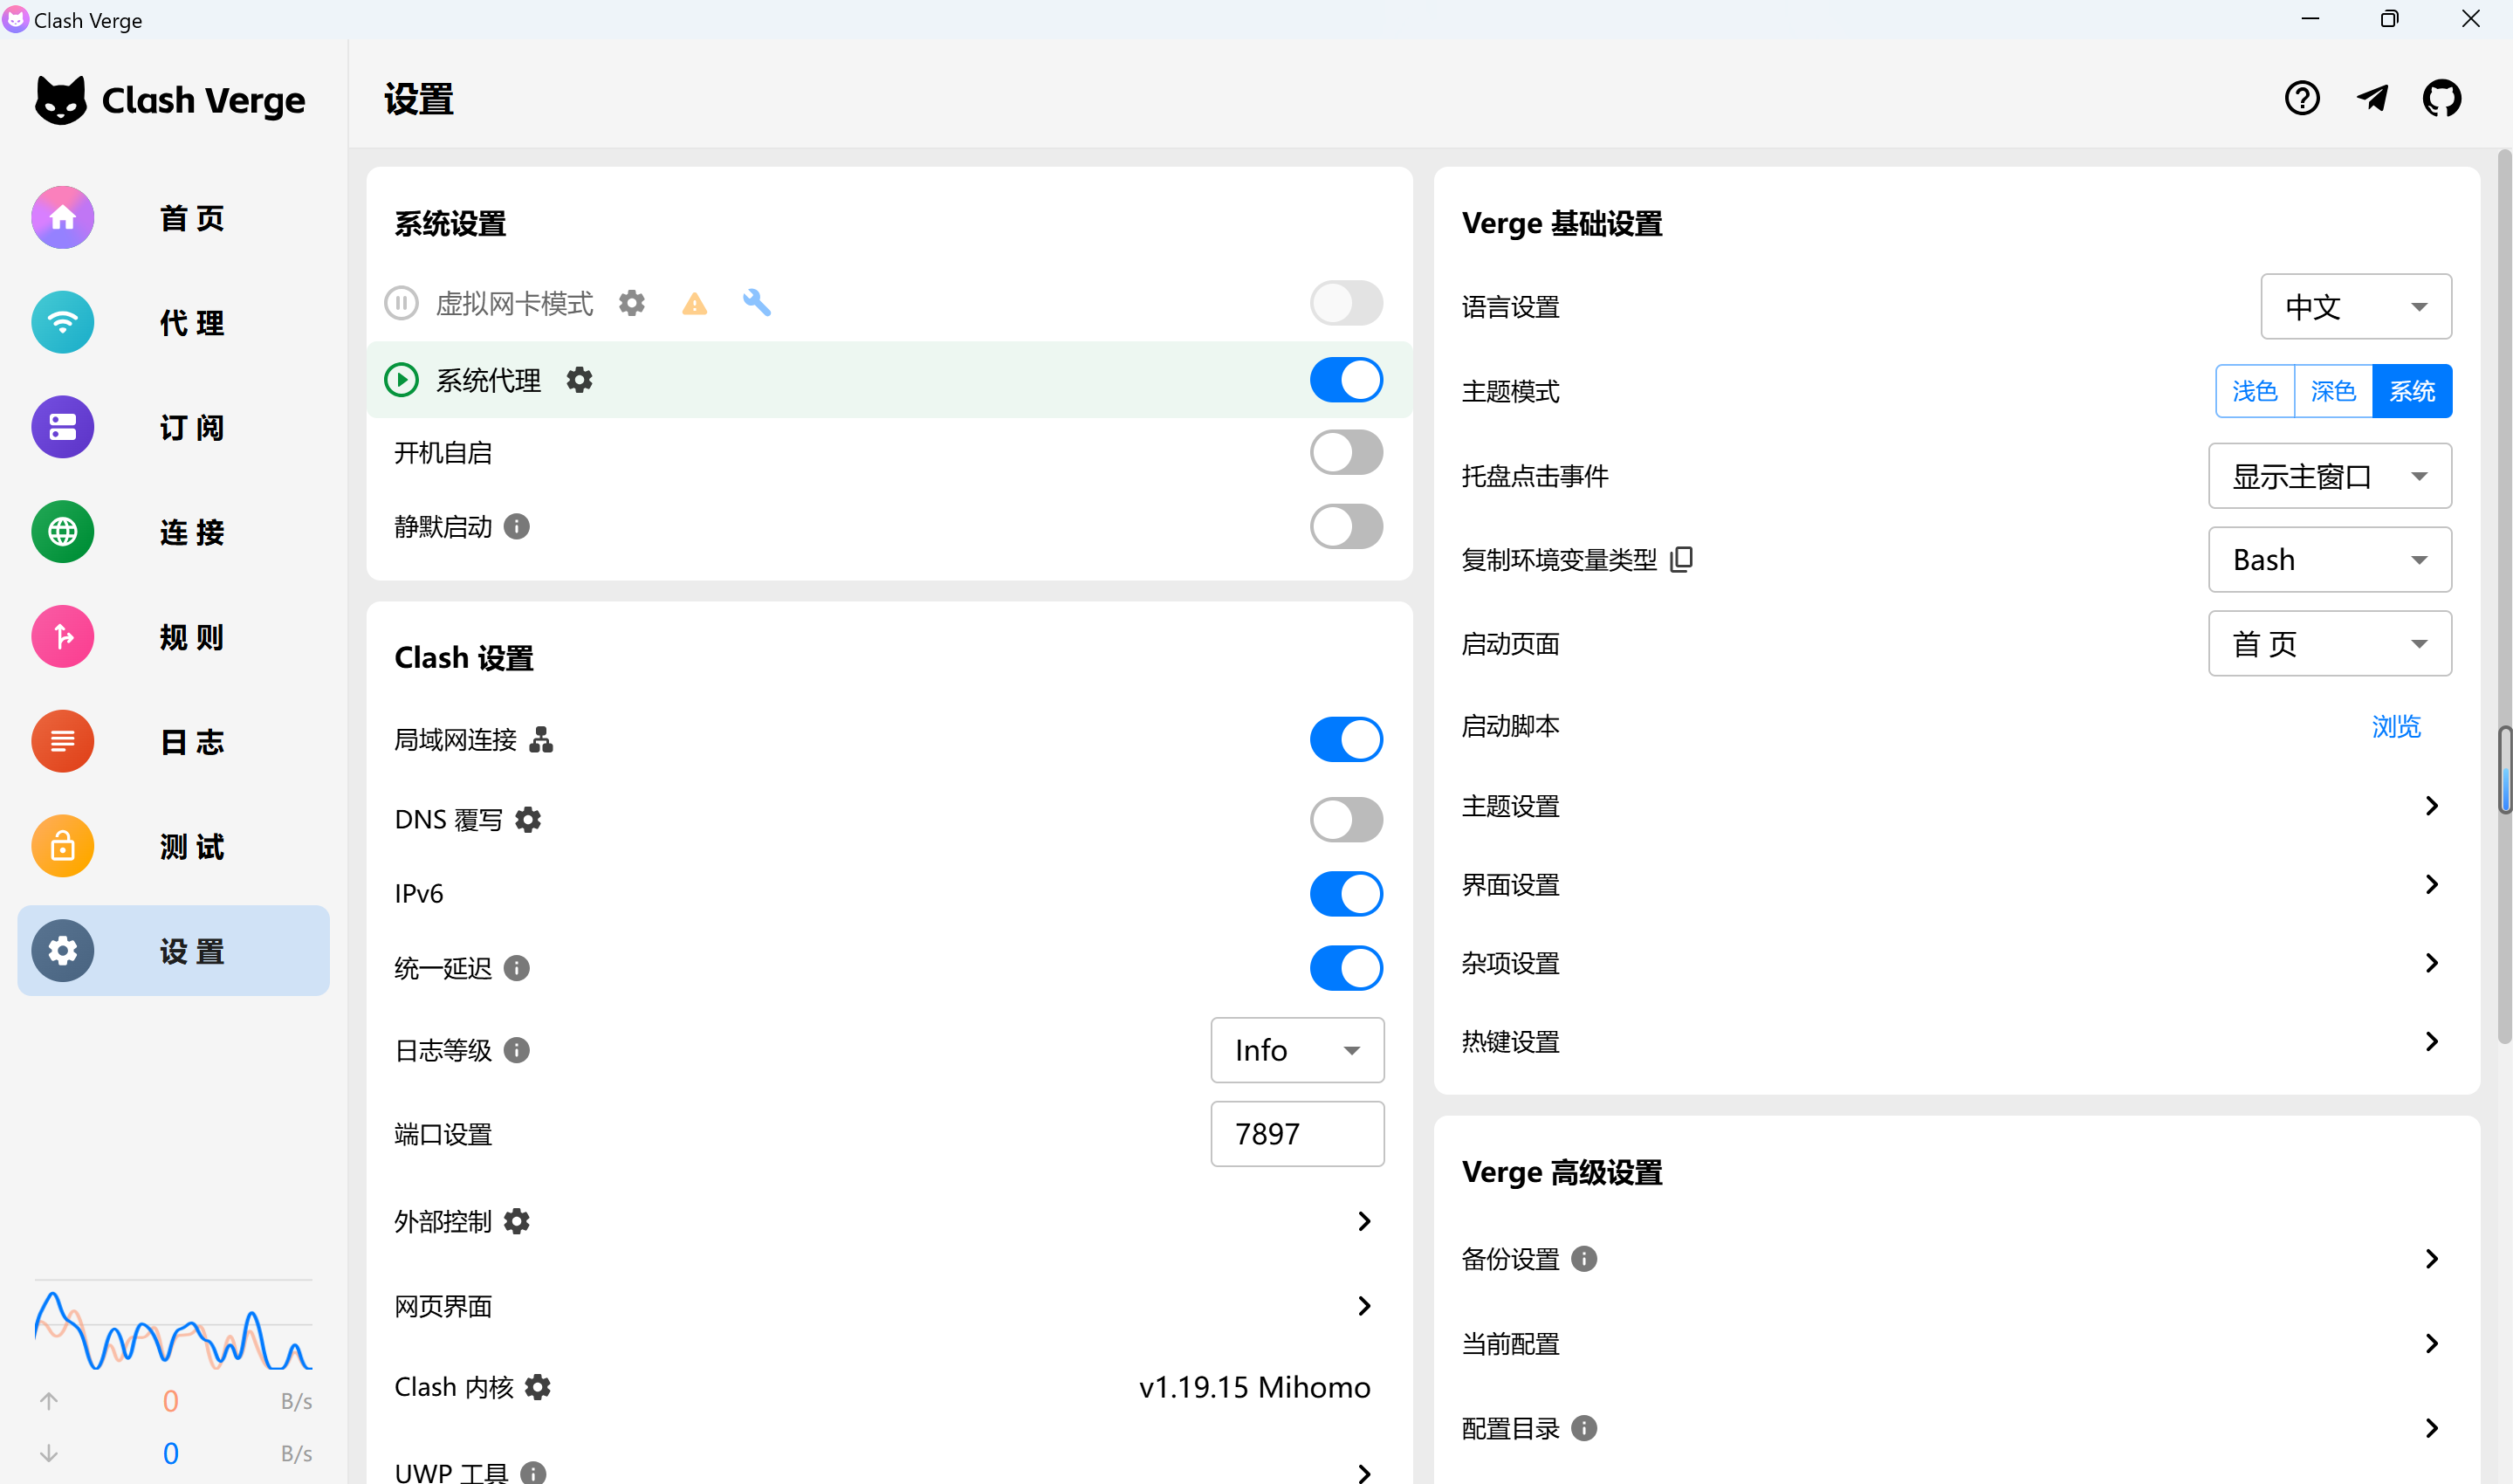Image resolution: width=2513 pixels, height=1484 pixels.
Task: Click the orange warning triangle icon
Action: tap(695, 302)
